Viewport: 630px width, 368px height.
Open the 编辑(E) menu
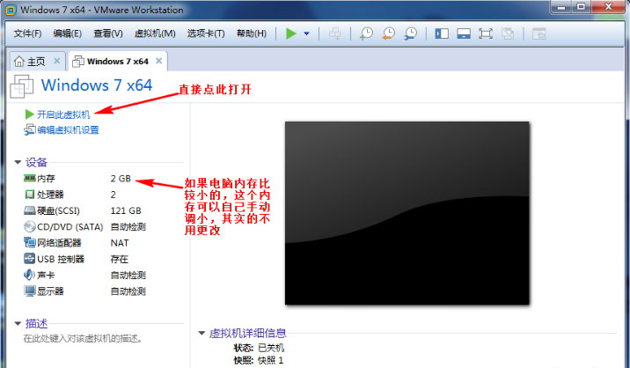coord(67,33)
